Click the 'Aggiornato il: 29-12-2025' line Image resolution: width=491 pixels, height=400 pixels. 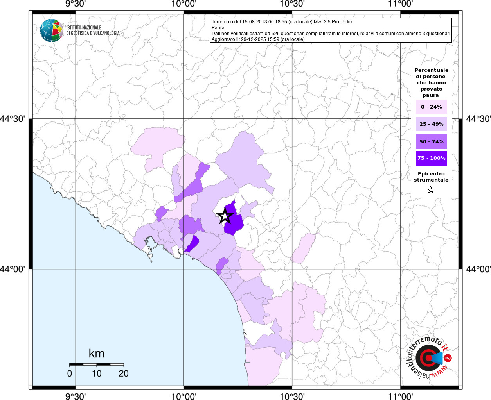(x=258, y=39)
